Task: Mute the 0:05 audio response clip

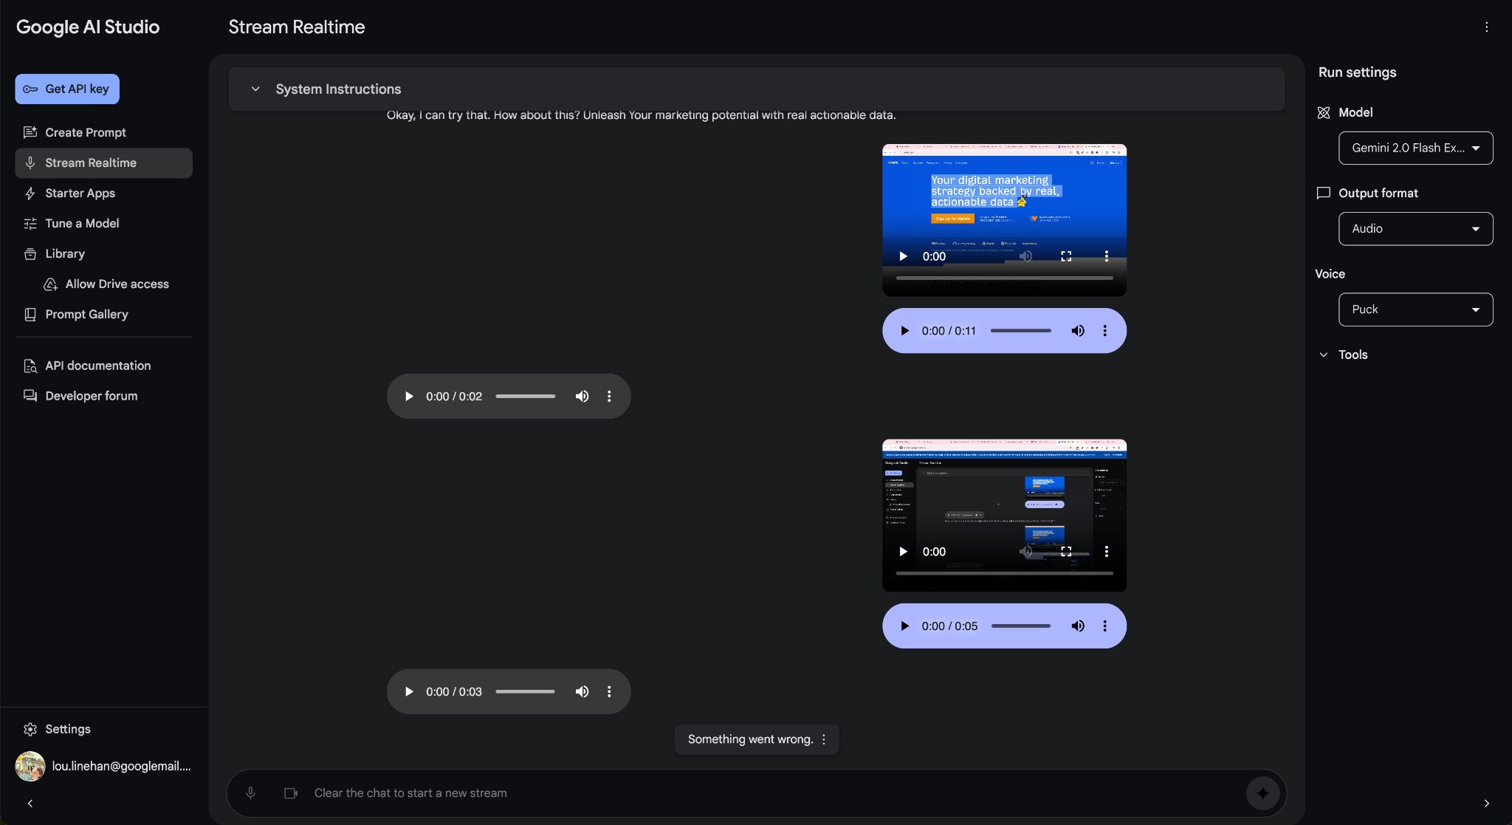Action: (x=1077, y=625)
